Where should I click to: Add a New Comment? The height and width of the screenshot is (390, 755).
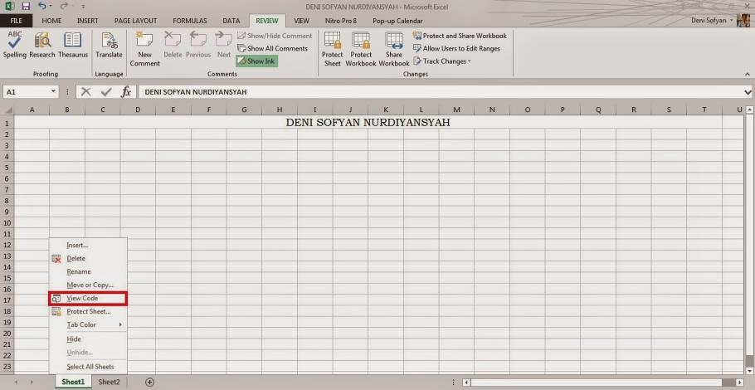(x=144, y=48)
